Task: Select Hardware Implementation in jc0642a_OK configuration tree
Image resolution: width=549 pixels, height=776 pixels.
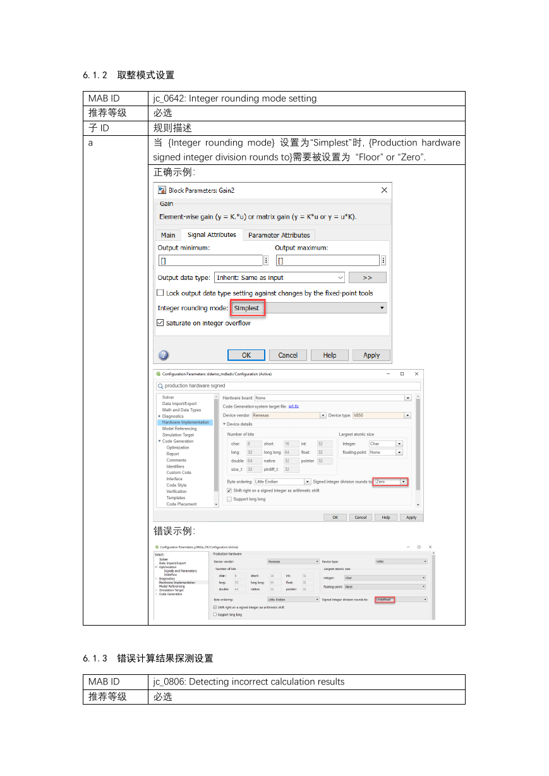Action: [x=177, y=582]
